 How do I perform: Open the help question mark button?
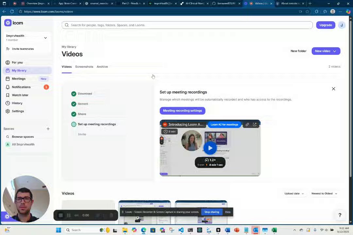[x=340, y=215]
